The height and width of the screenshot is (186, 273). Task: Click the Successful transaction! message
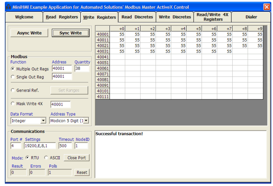pyautogui.click(x=119, y=133)
